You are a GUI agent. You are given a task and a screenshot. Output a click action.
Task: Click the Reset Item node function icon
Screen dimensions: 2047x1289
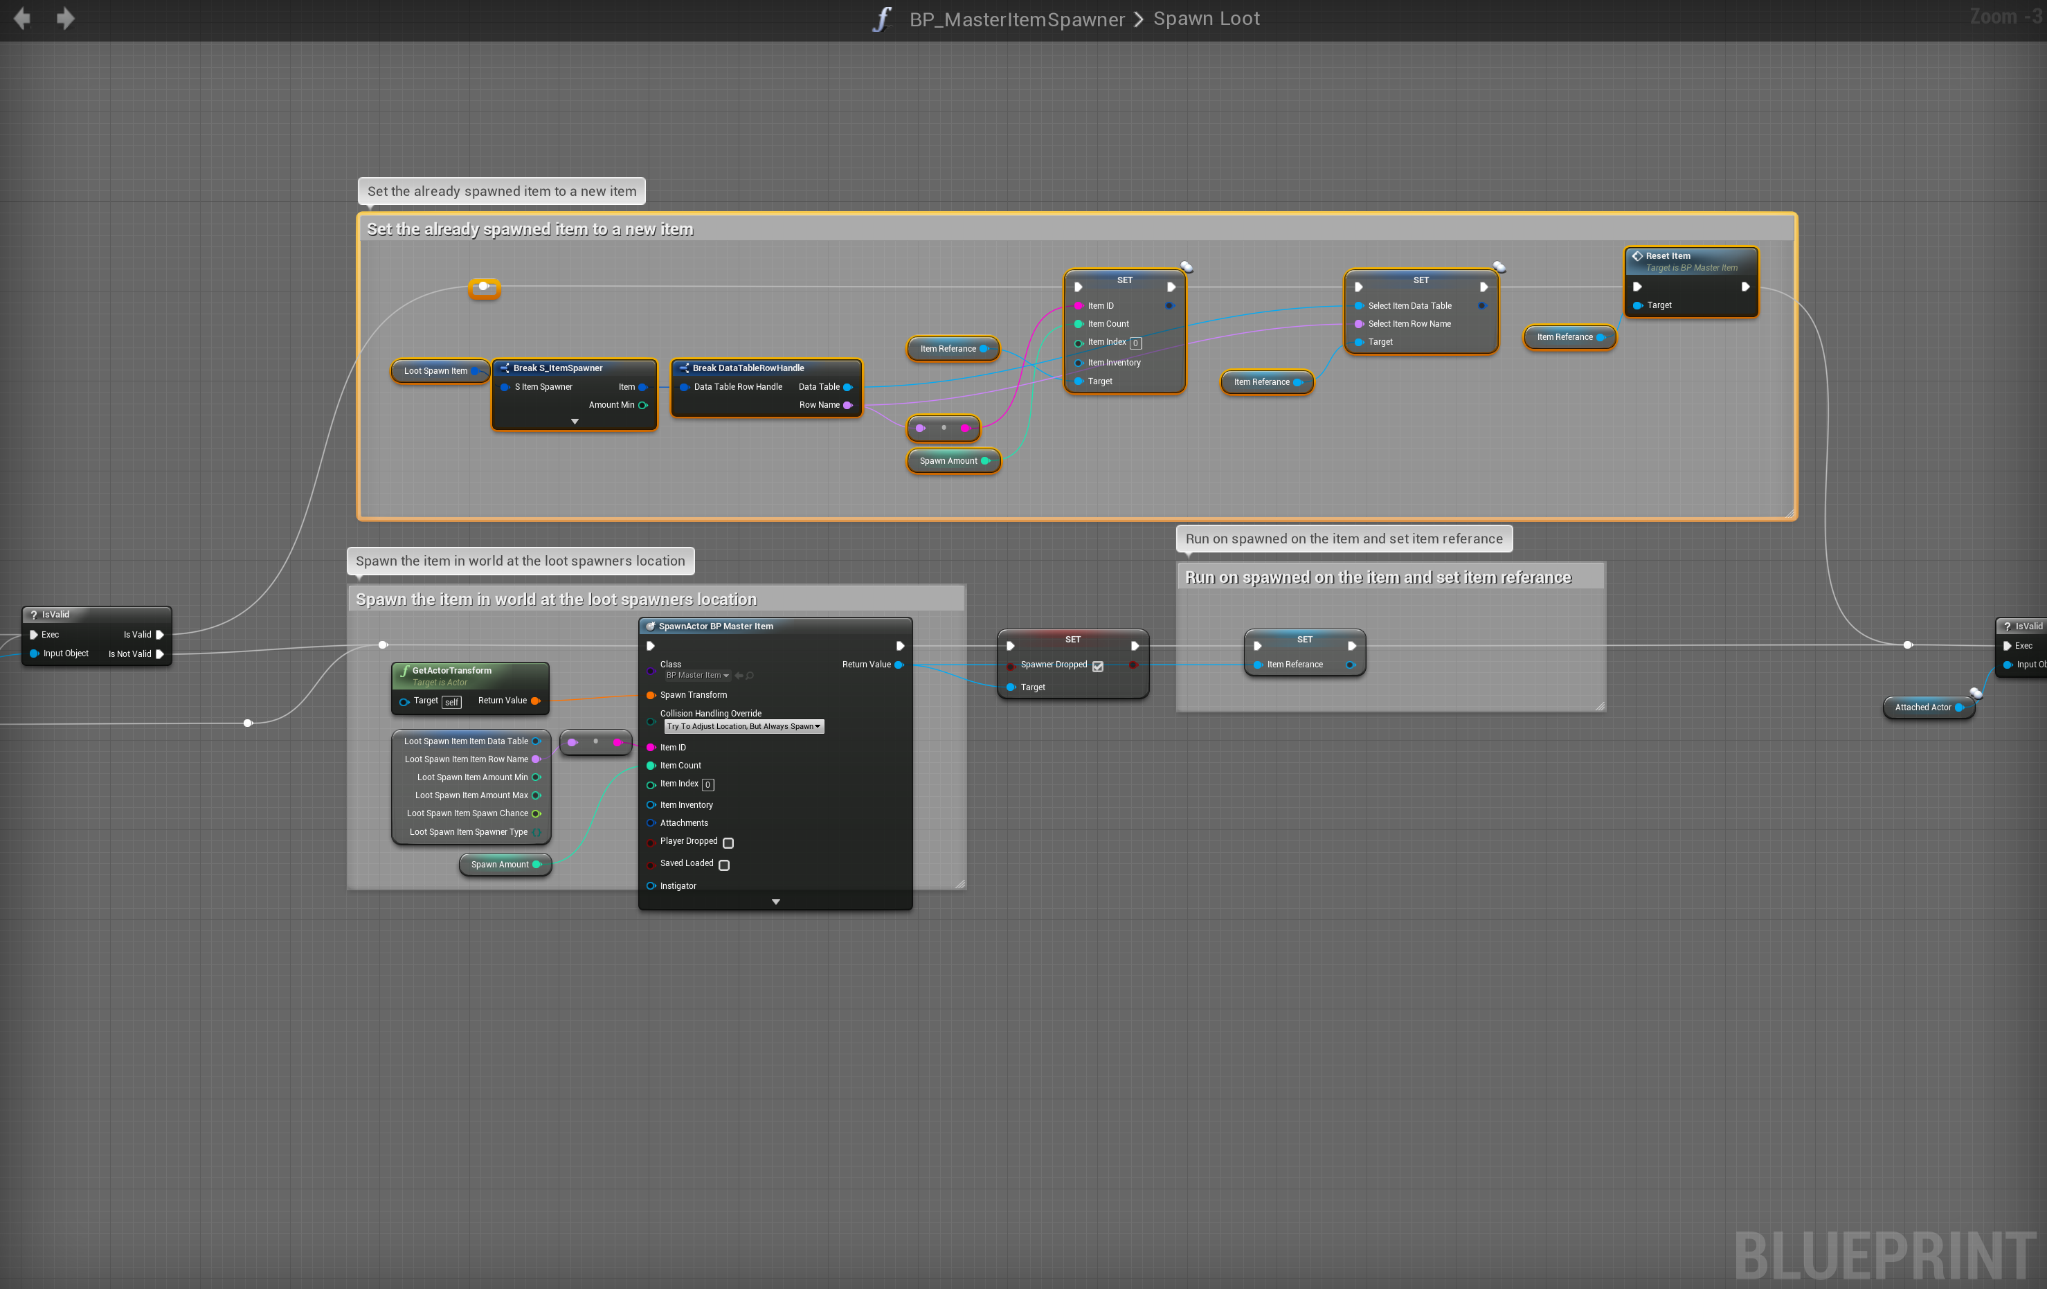[x=1636, y=256]
